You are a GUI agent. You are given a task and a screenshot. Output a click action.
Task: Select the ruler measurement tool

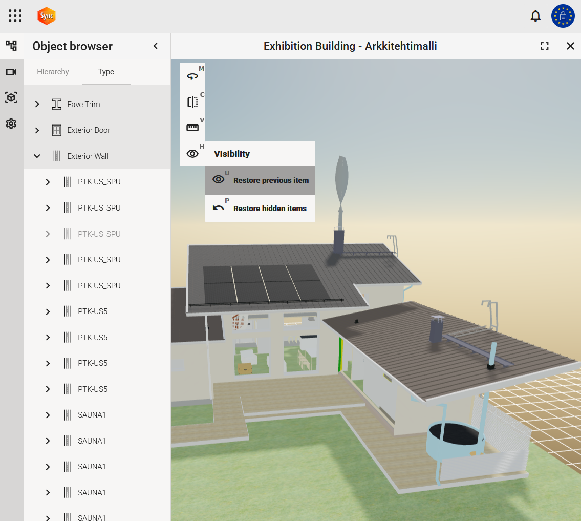192,128
